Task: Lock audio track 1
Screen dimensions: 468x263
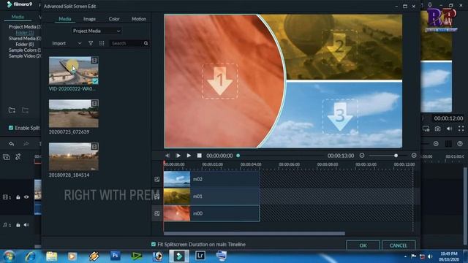Action: 18,225
